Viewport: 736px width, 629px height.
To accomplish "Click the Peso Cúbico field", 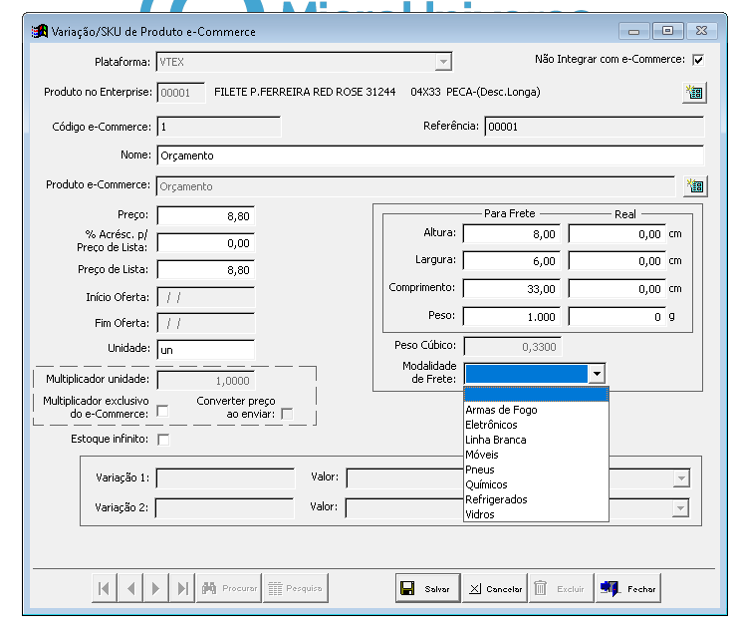I will point(512,347).
